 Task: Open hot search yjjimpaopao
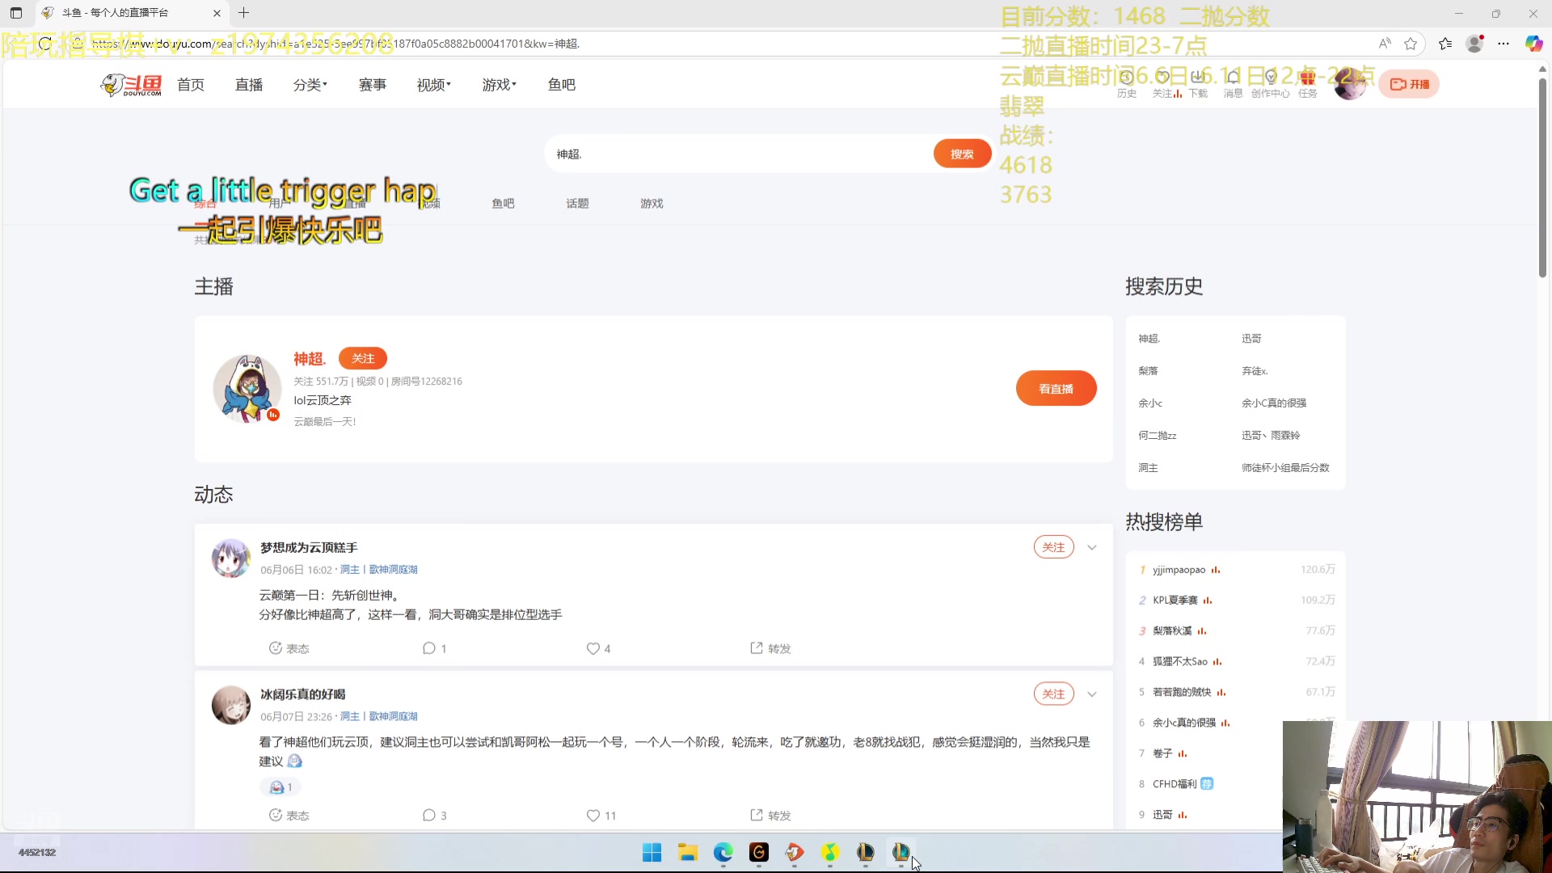click(x=1179, y=570)
